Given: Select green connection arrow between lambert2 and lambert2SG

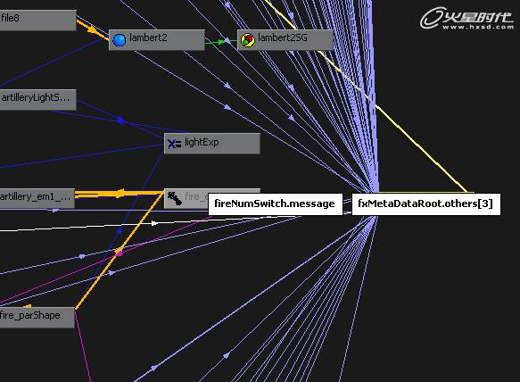Looking at the screenshot, I should tap(218, 42).
